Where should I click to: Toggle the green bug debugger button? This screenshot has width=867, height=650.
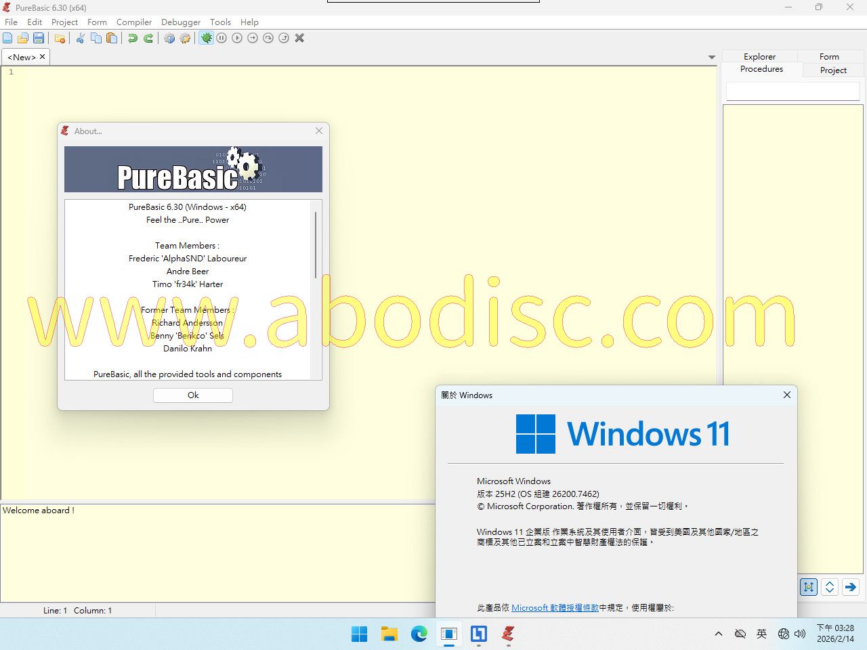(206, 39)
